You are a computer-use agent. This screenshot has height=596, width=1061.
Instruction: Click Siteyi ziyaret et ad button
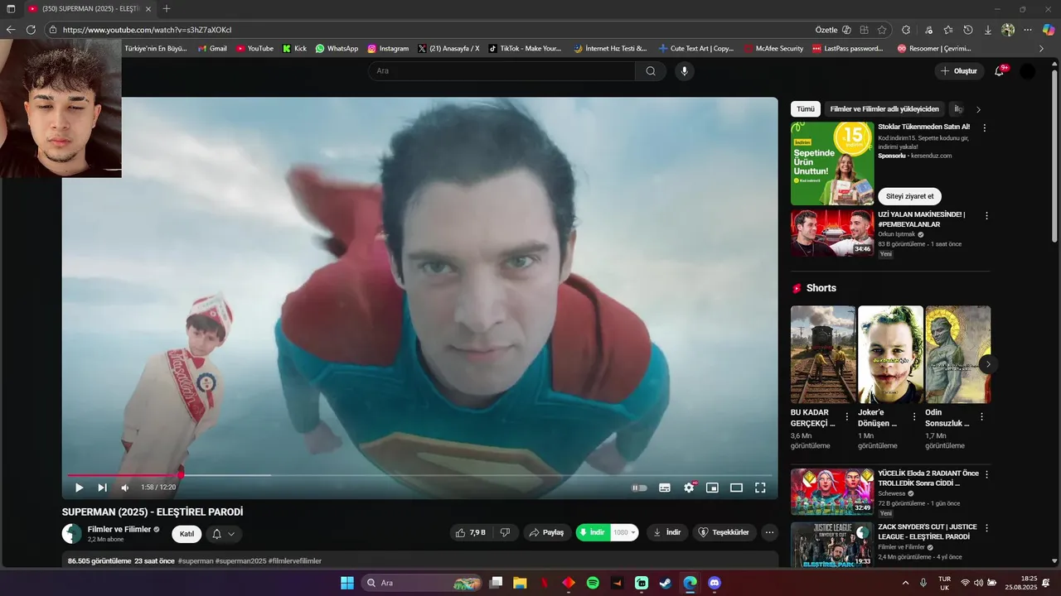[909, 196]
